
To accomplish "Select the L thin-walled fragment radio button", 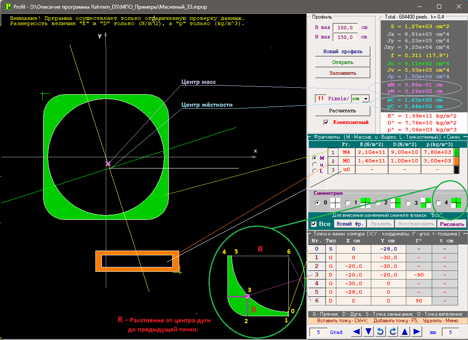I will click(x=314, y=171).
